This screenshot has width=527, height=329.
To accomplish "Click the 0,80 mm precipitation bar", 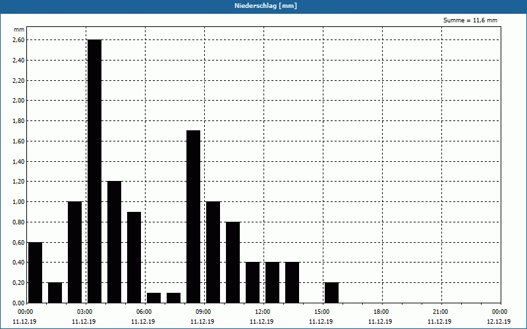I will point(233,262).
